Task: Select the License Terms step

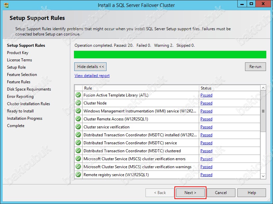Action: (x=20, y=60)
